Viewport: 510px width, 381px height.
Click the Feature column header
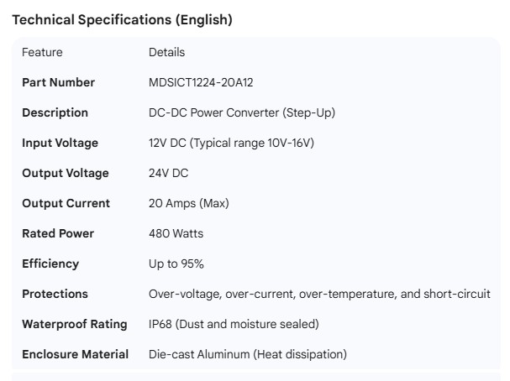pos(42,52)
